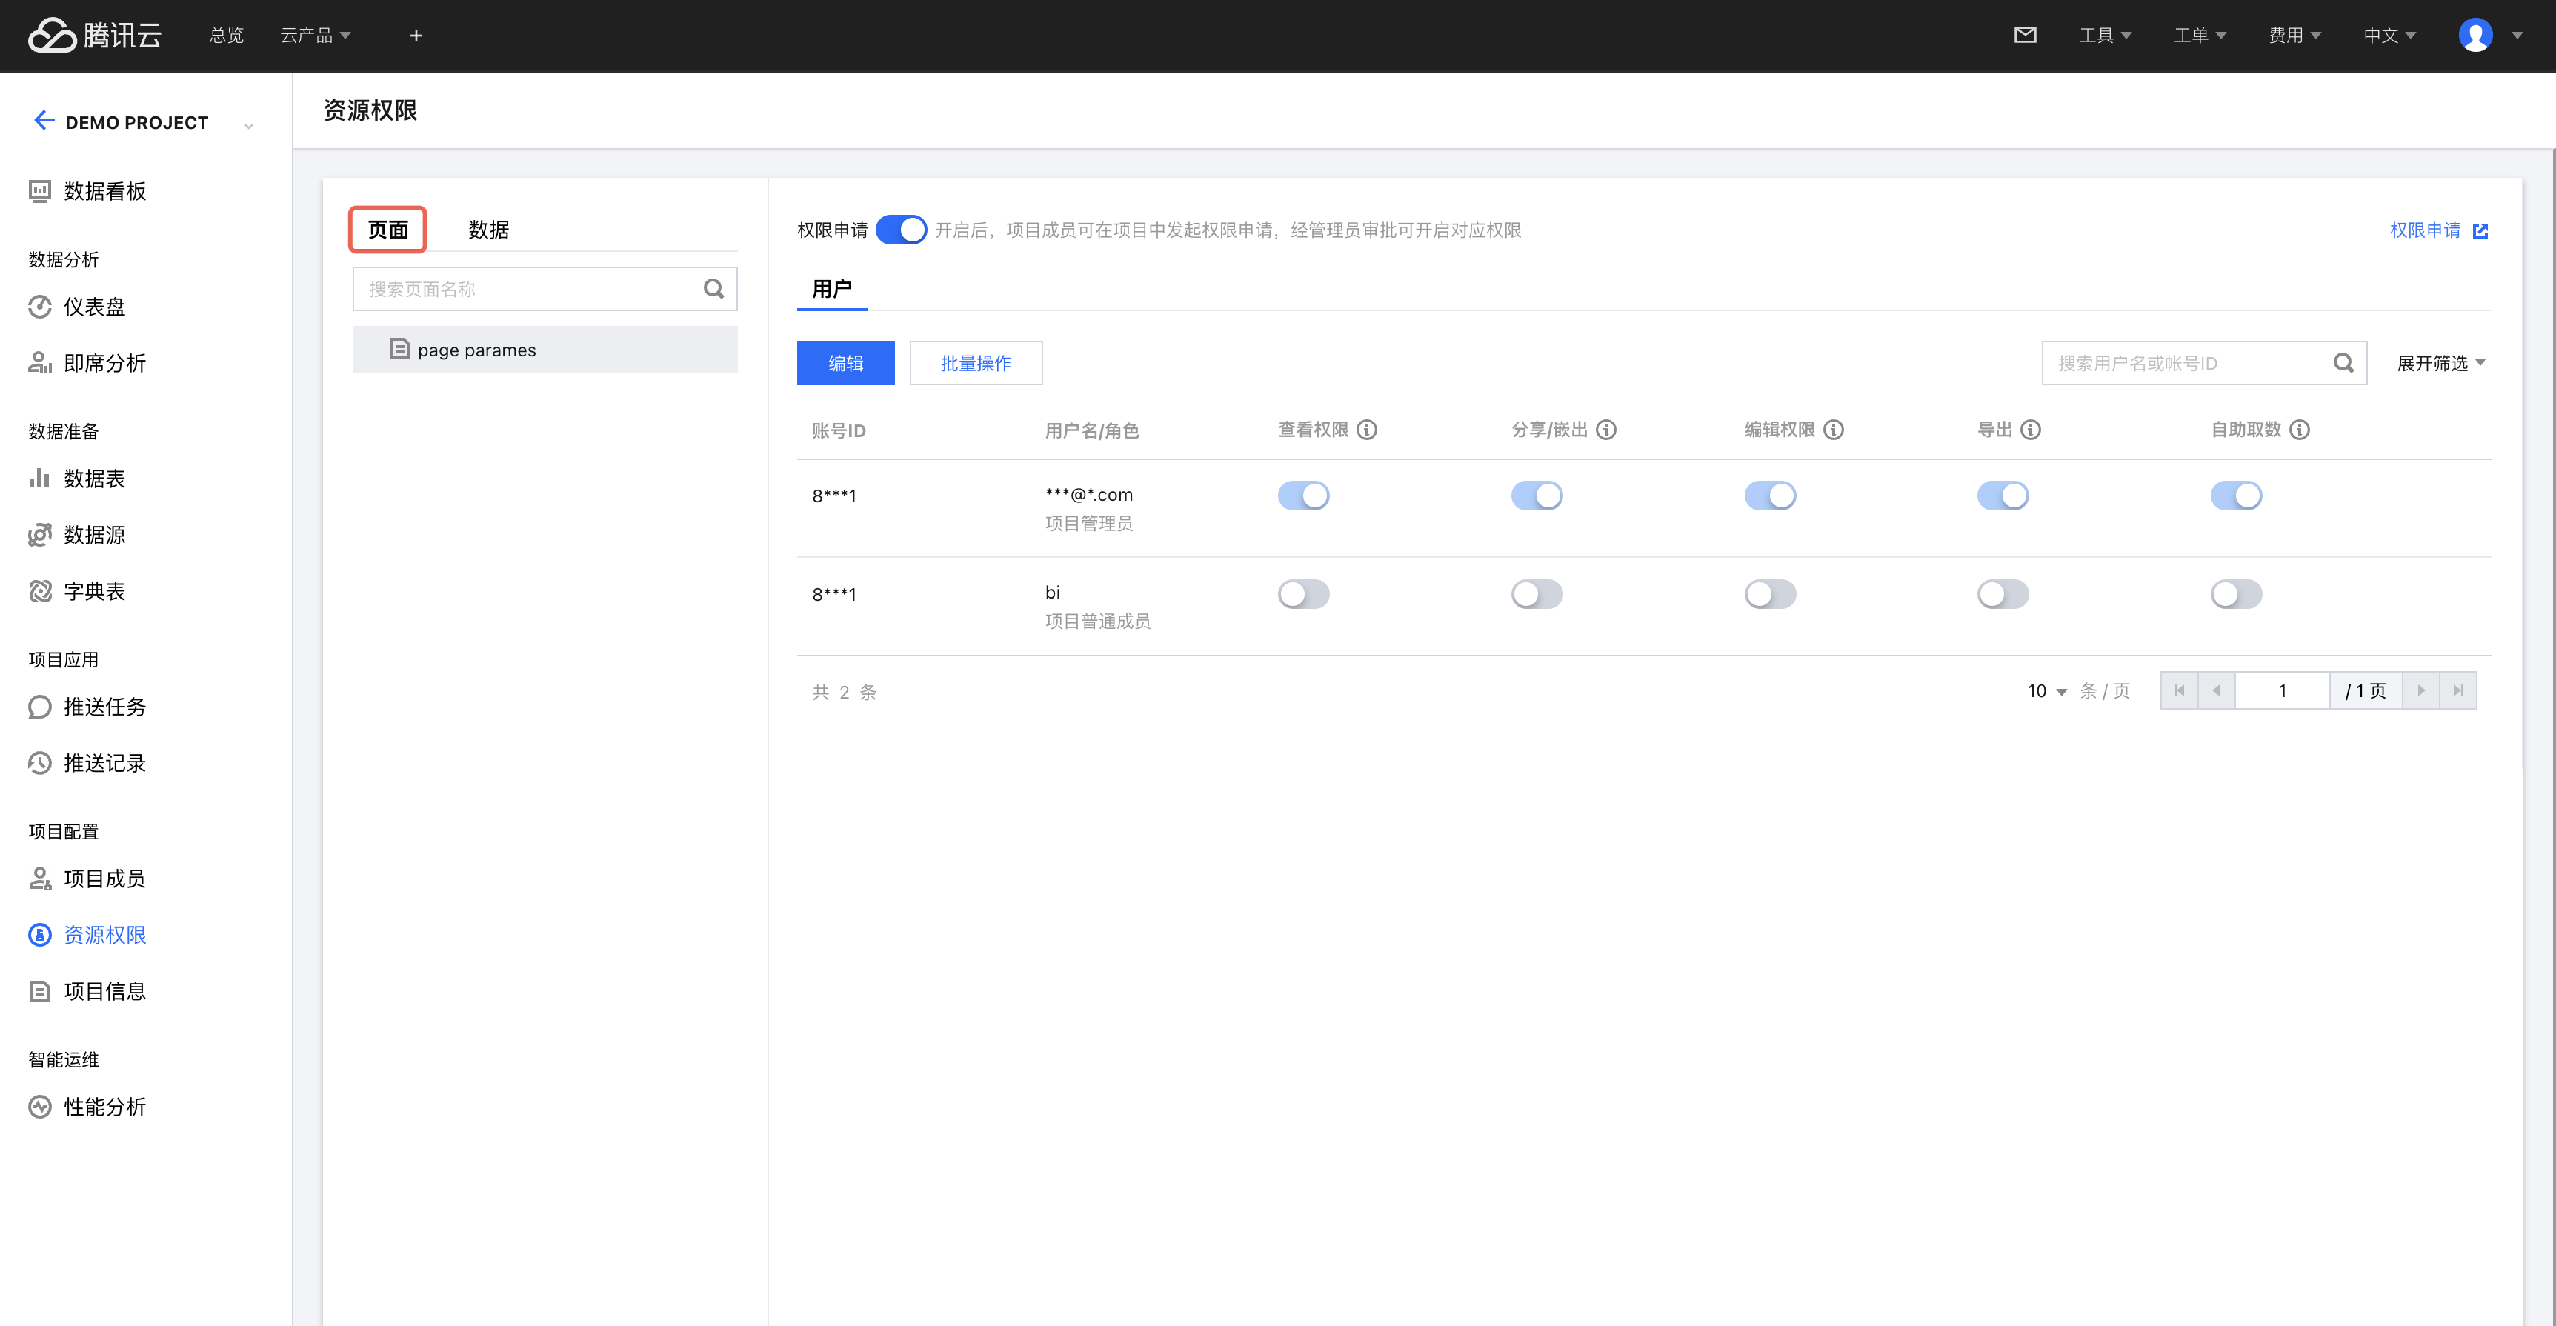Switch to the 数据 tab
2556x1326 pixels.
coord(488,230)
